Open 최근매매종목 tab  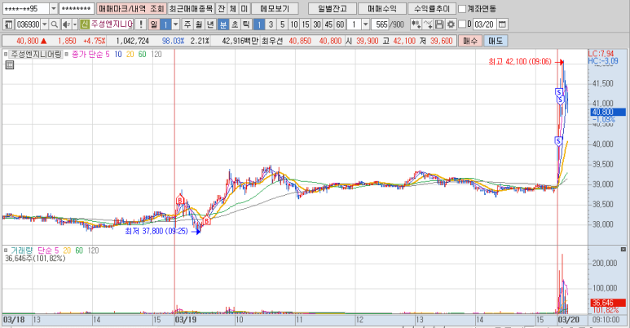point(191,8)
